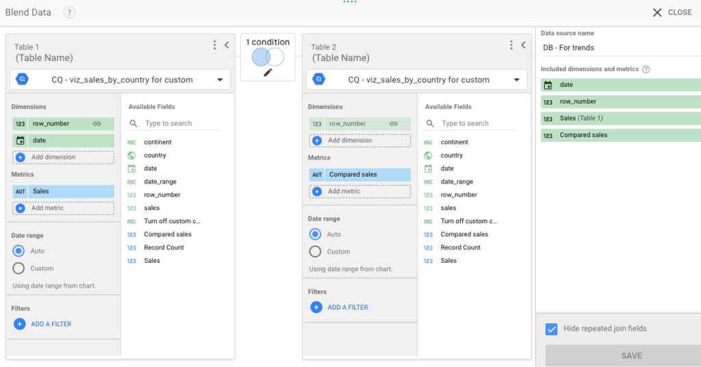Screen dimensions: 701x367
Task: Click globe icon beside Table 1 country
Action: (131, 155)
